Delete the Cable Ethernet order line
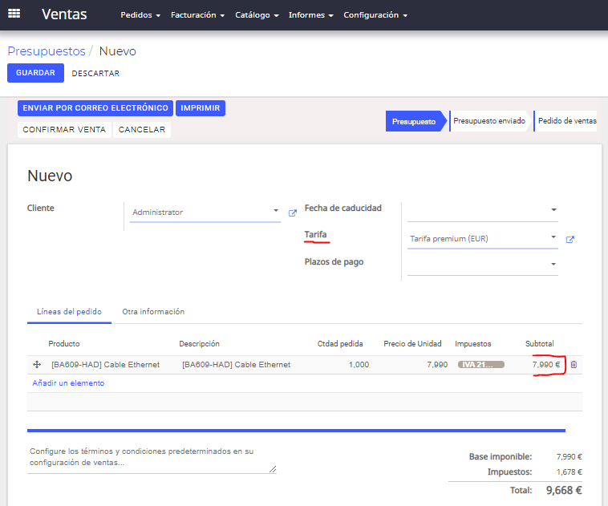Screen dimensions: 608x506 click(x=574, y=365)
